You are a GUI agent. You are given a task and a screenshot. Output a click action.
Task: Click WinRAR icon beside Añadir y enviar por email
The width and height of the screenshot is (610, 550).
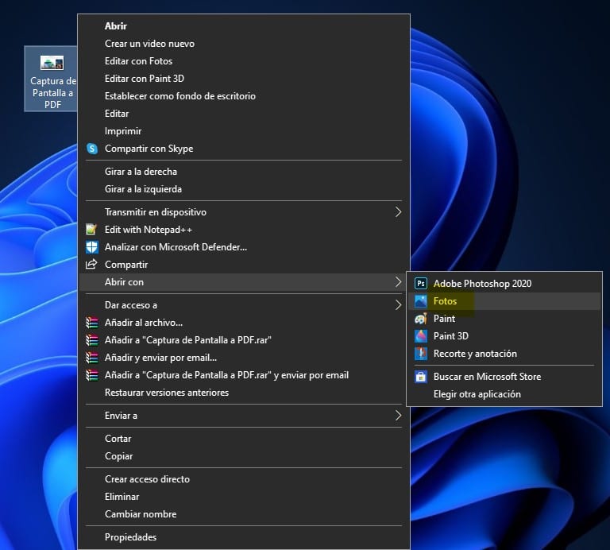click(x=92, y=358)
